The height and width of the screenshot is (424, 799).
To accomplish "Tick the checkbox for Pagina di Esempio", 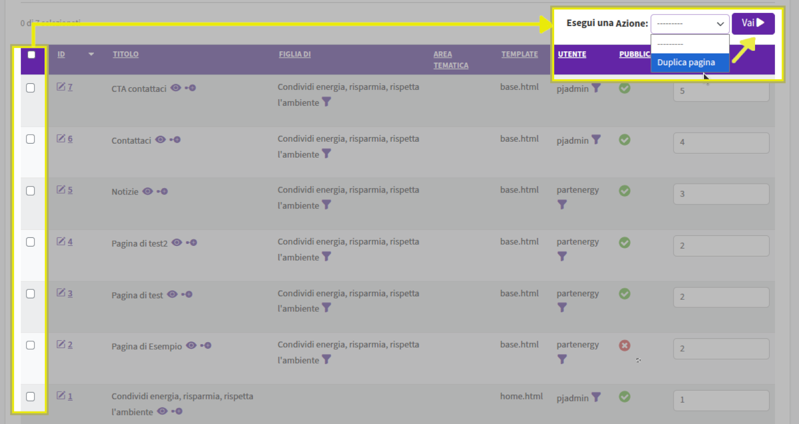I will tap(30, 345).
